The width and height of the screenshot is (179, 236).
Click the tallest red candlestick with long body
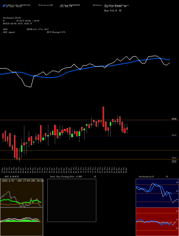tap(103, 117)
